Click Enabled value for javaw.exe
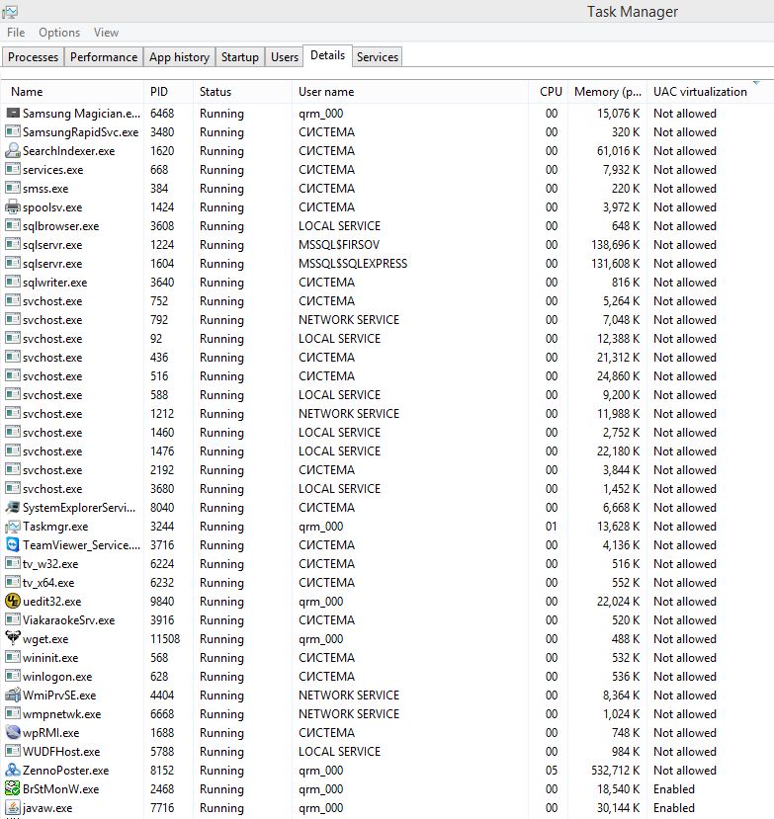Screen dimensions: 774x819 click(x=673, y=807)
